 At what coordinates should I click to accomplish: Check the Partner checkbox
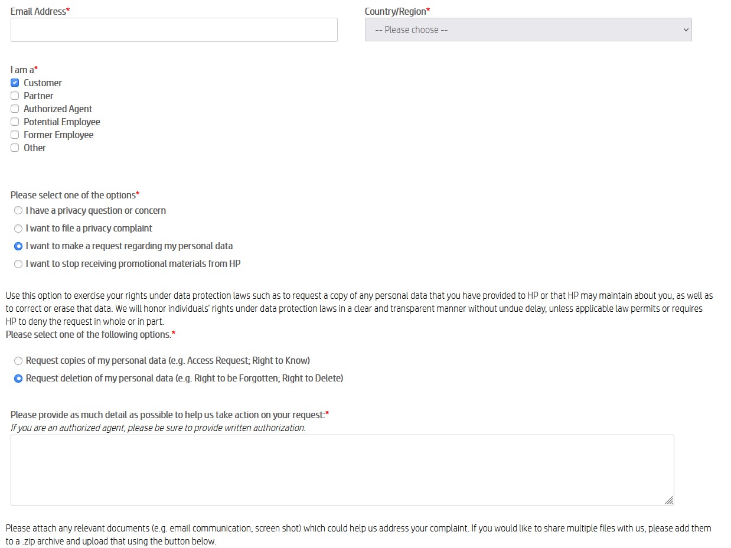14,96
